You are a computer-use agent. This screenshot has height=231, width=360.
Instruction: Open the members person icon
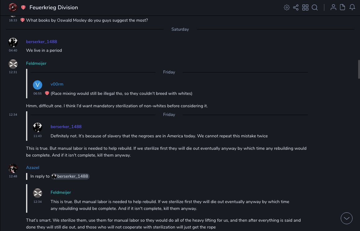click(333, 7)
